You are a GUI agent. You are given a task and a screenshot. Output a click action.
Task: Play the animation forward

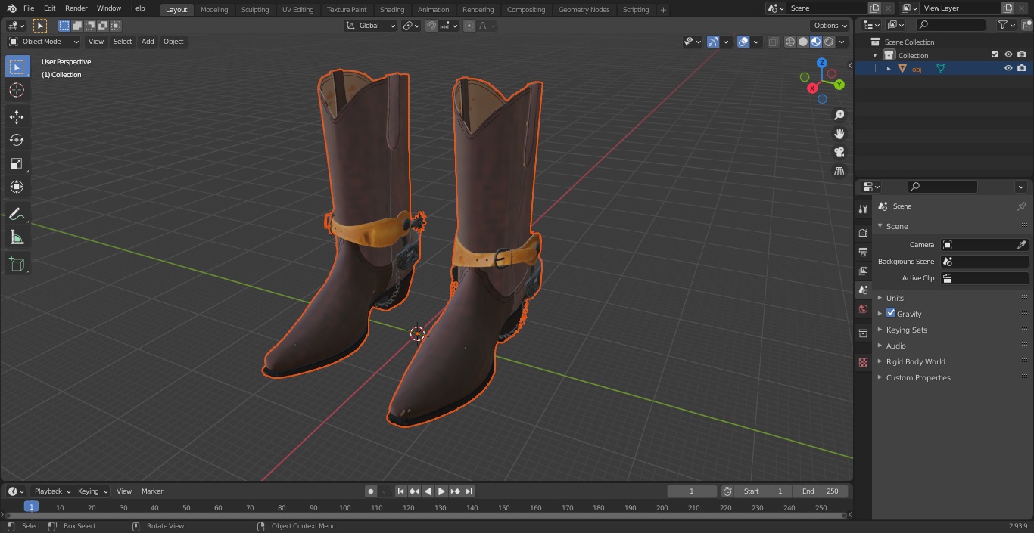441,491
